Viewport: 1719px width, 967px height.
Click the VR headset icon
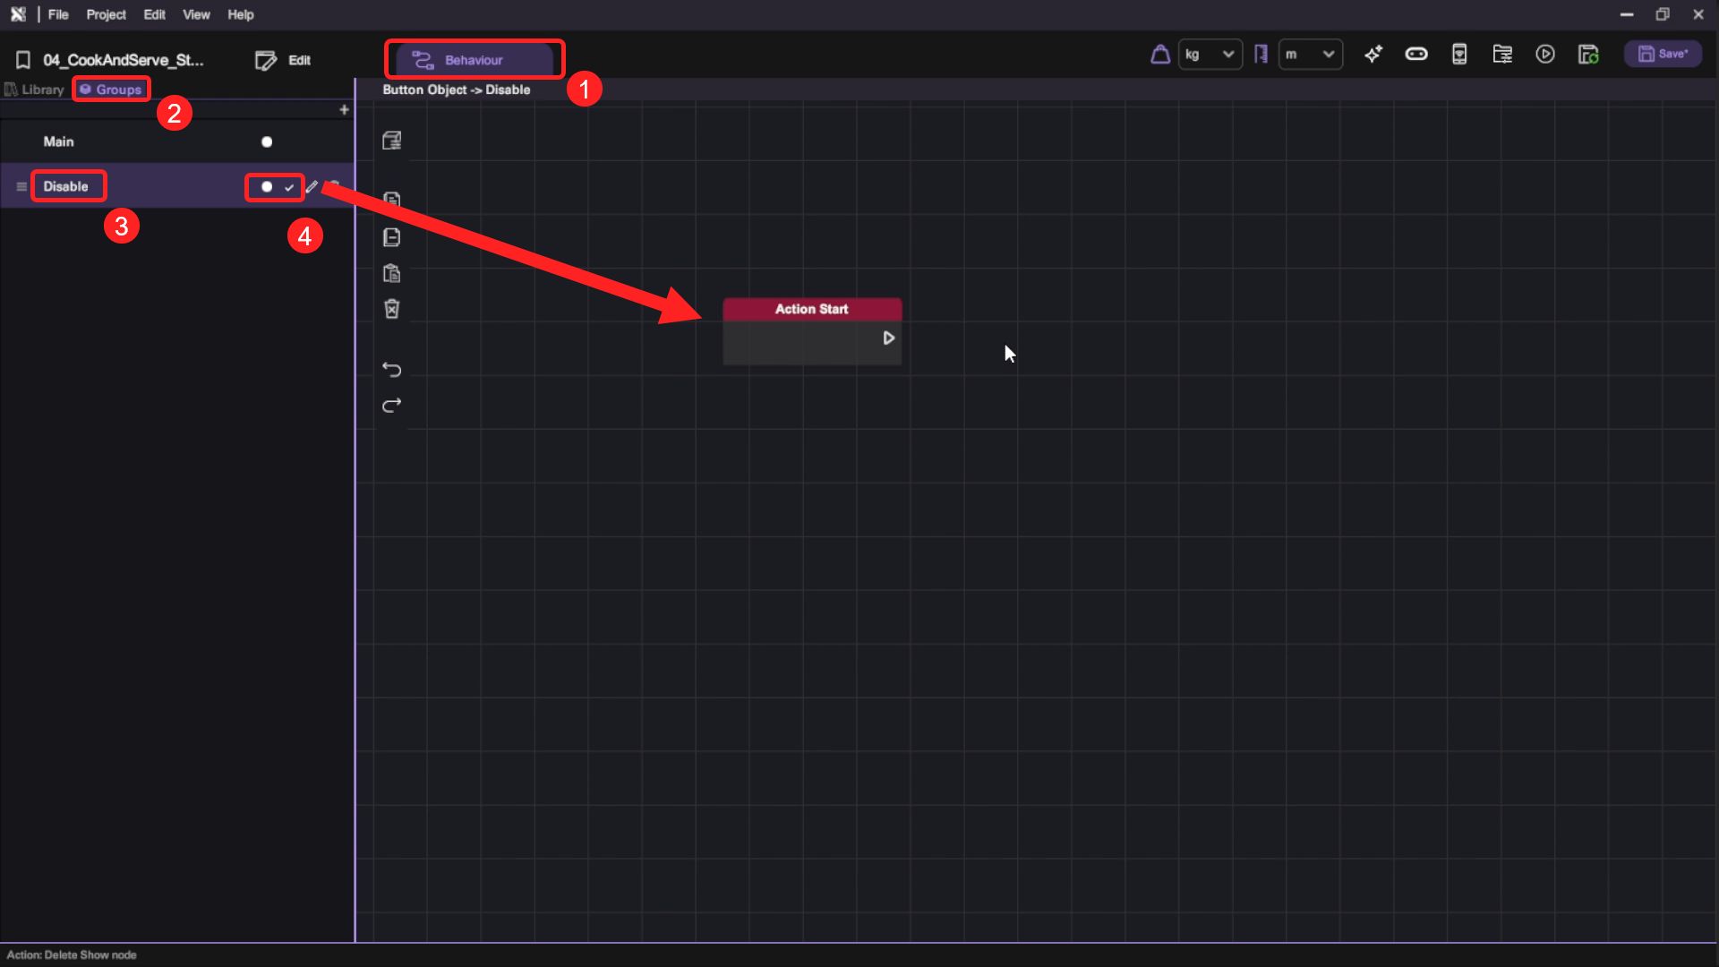(x=1415, y=55)
